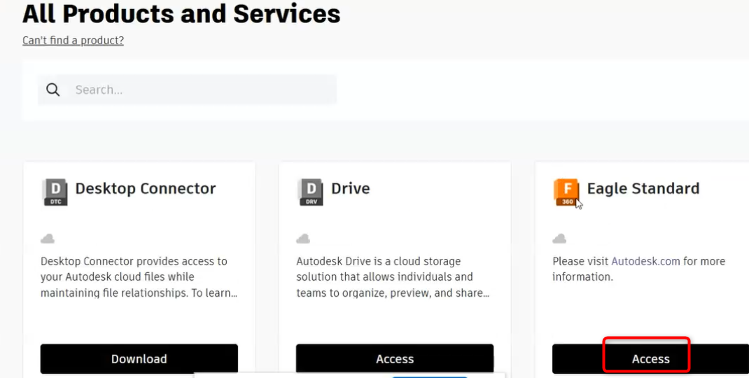The width and height of the screenshot is (749, 378).
Task: Click the "Please visit" text in Eagle Standard
Action: pos(580,261)
